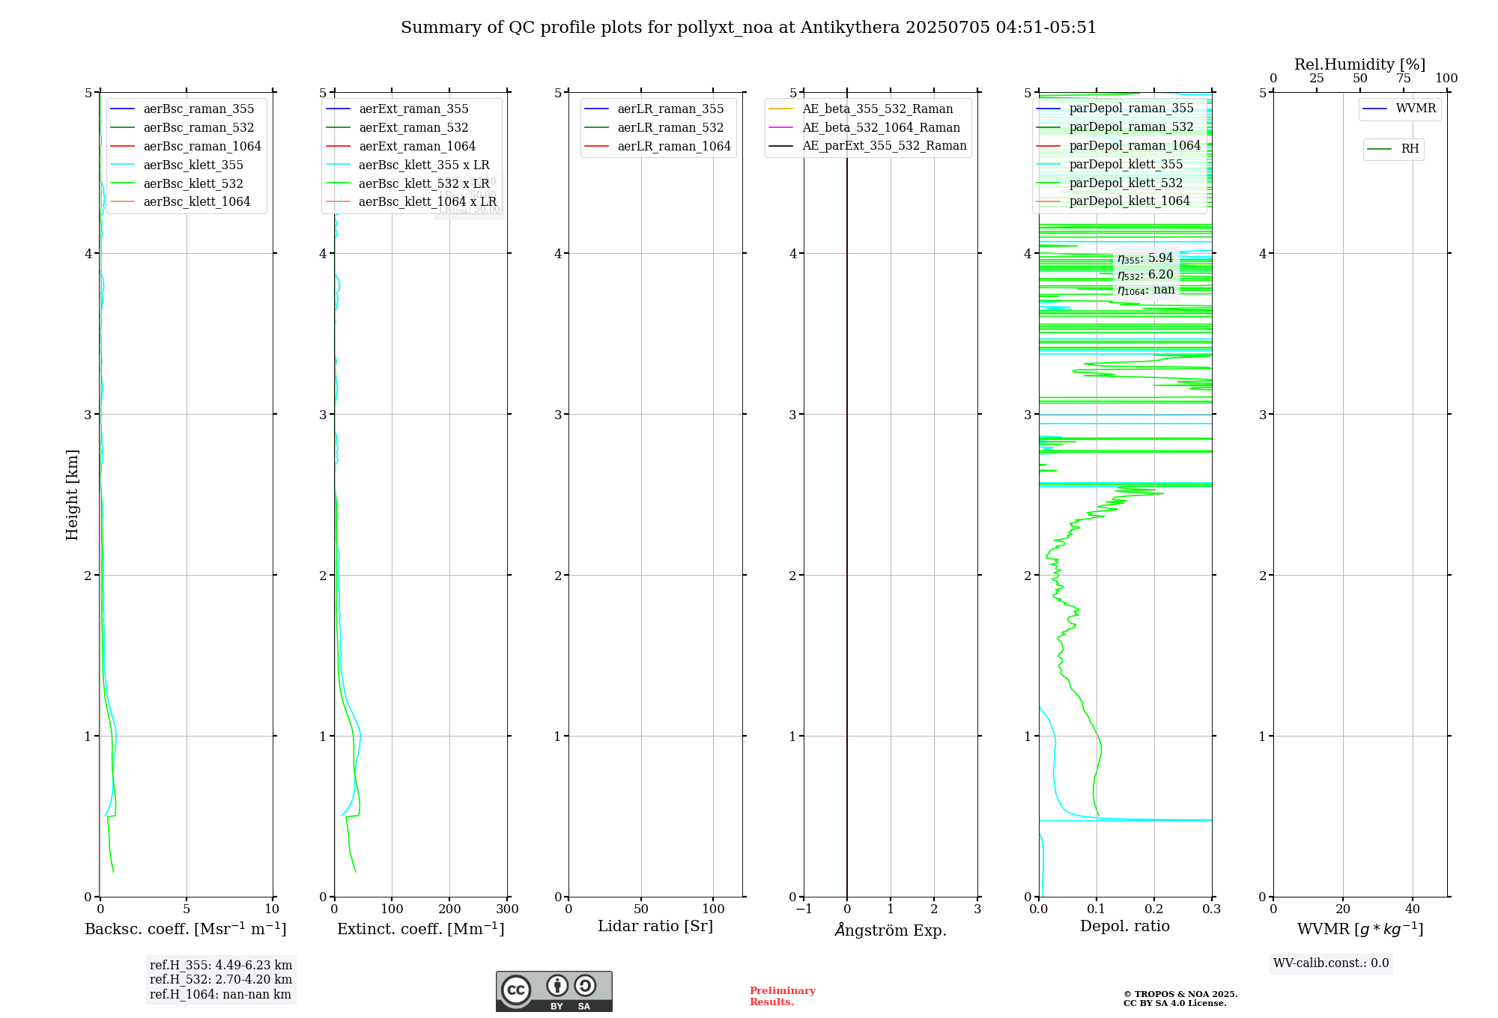
Task: Click the Lidar ratio [Sr] axis label
Action: click(655, 927)
